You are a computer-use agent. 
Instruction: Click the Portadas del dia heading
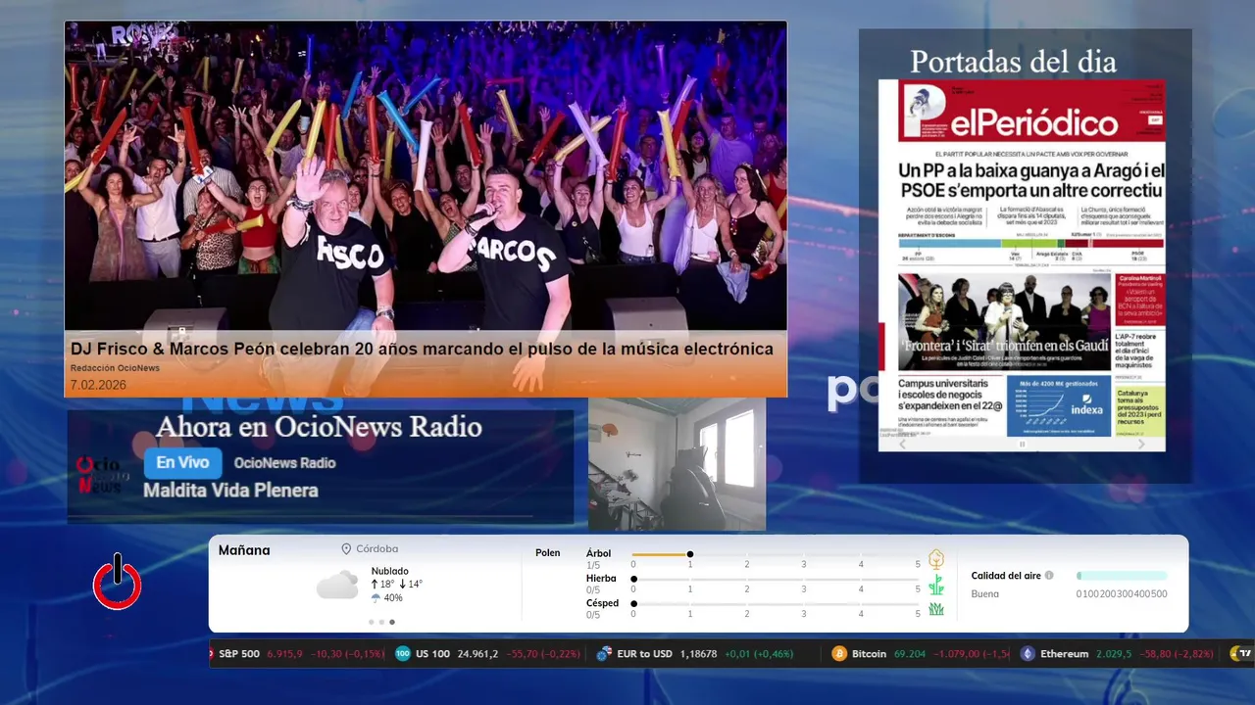click(1013, 62)
